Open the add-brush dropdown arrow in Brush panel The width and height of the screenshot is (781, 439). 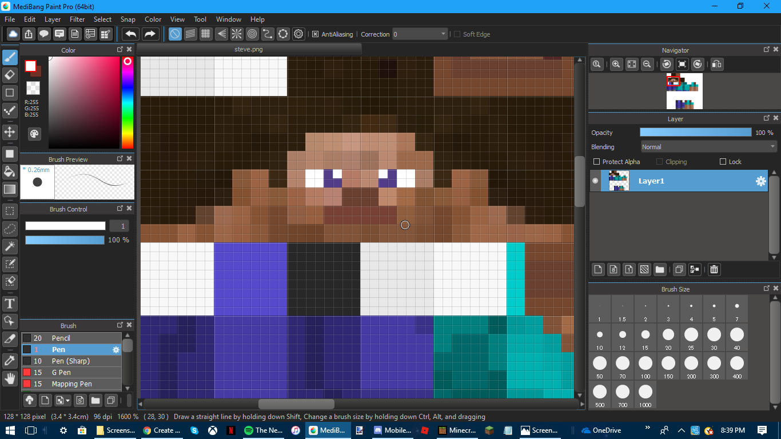coord(68,400)
